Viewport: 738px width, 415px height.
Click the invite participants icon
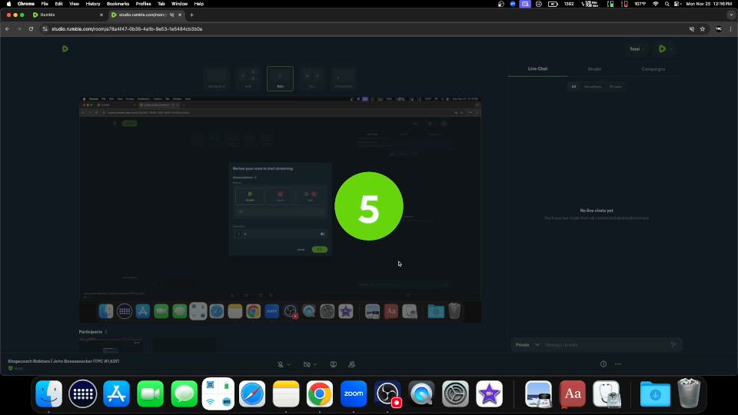tap(351, 364)
